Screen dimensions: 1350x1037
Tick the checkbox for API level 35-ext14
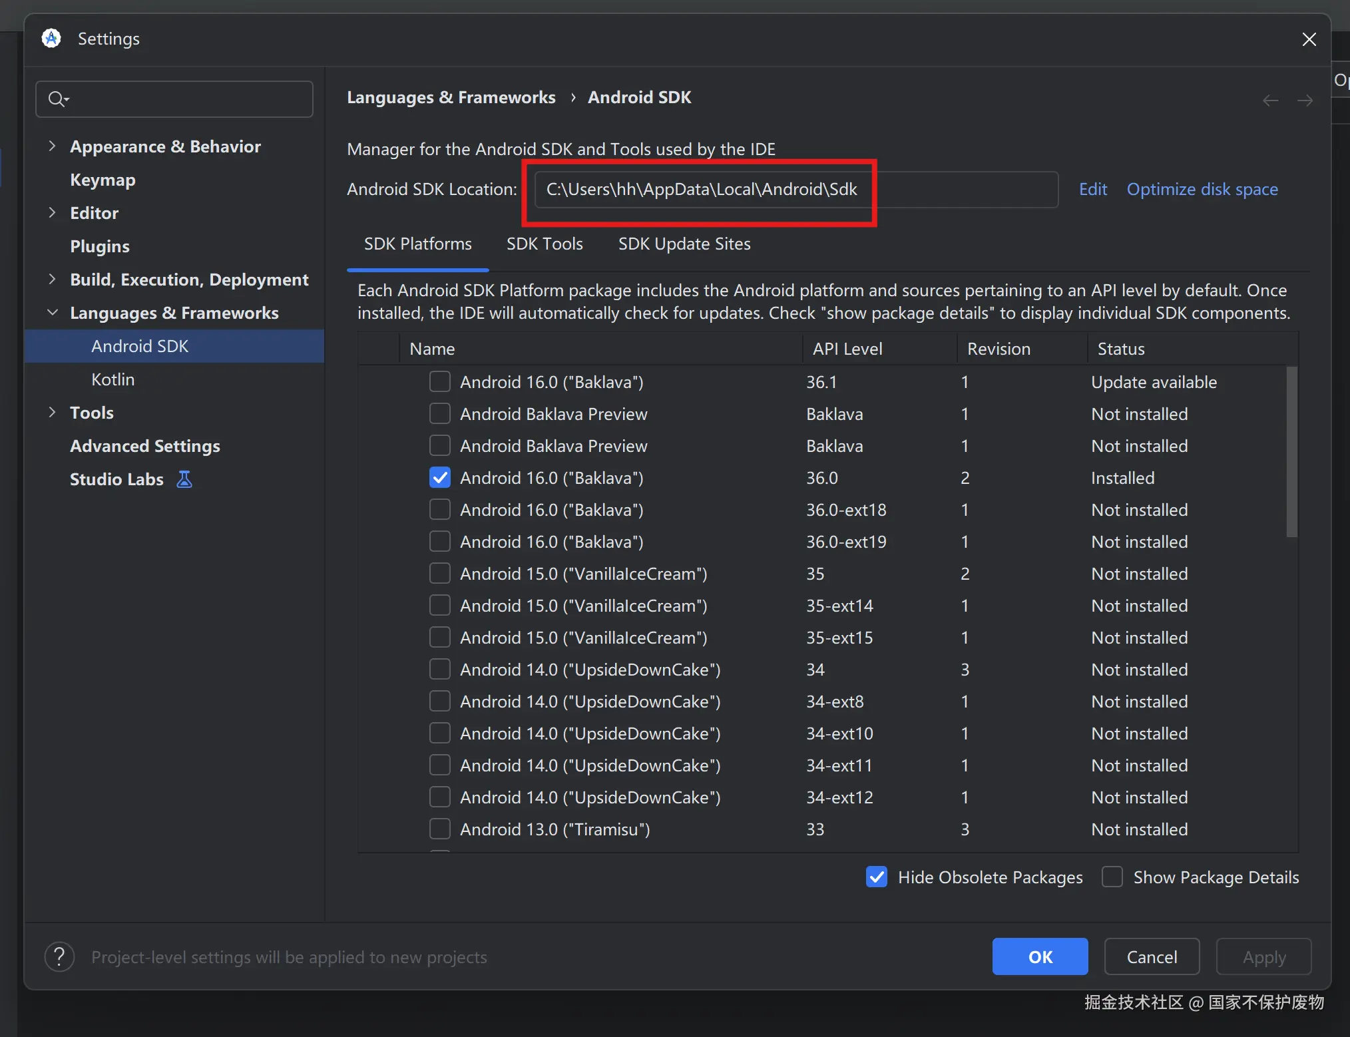pos(439,606)
